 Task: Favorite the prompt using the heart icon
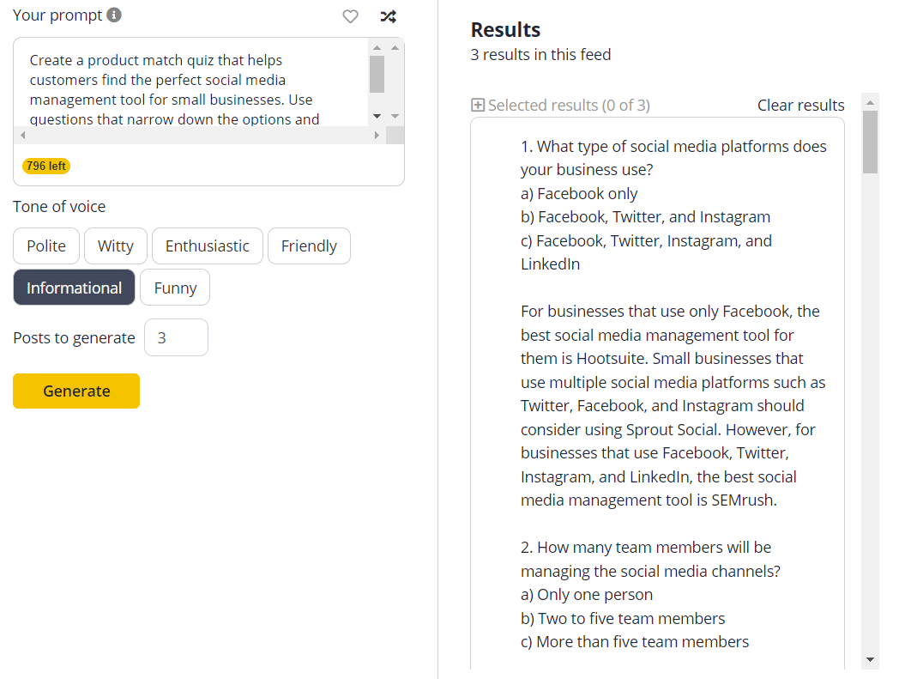(350, 16)
